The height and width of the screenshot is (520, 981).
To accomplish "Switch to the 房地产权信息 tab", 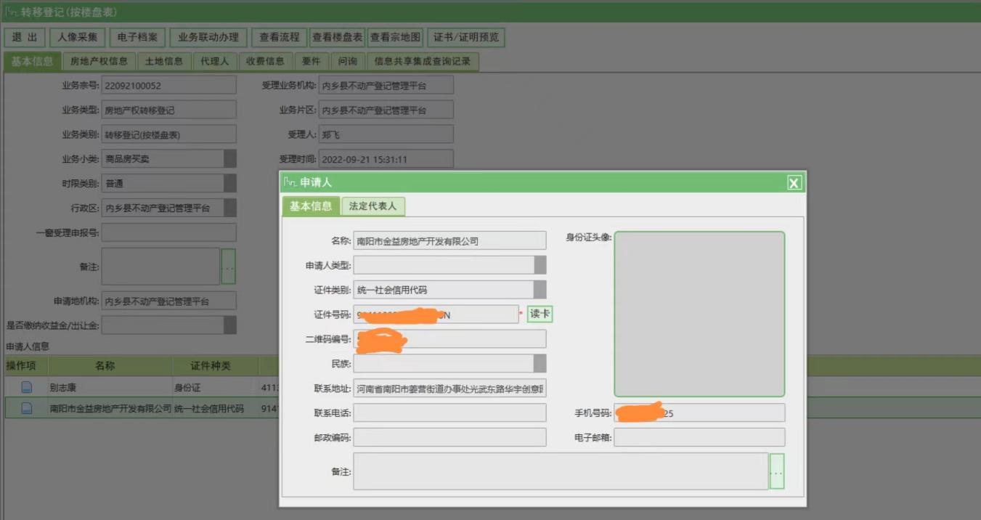I will [99, 62].
